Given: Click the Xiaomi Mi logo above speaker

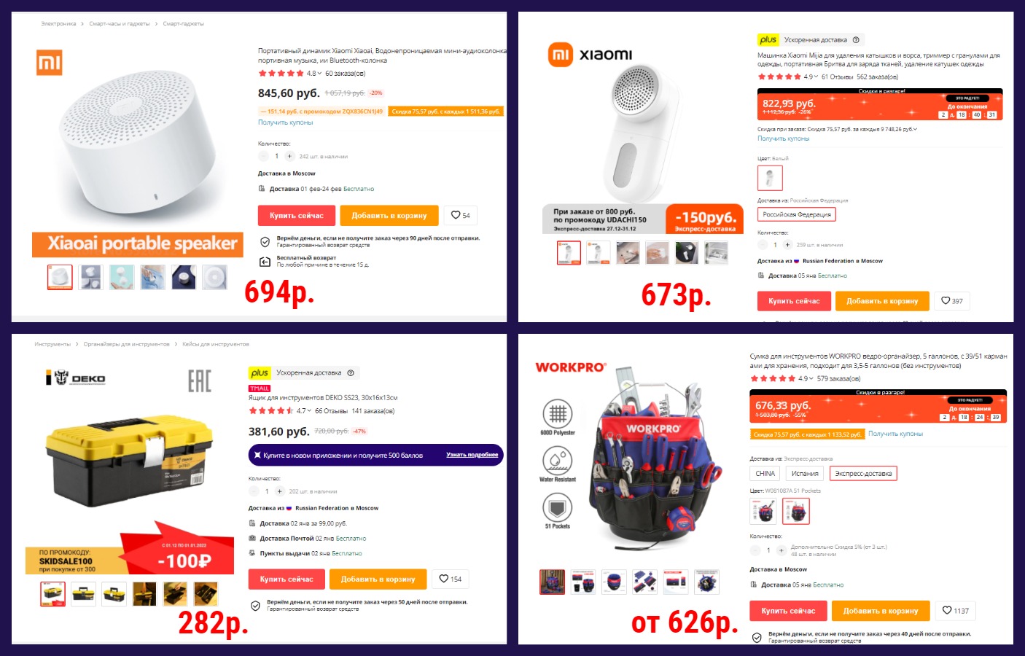Looking at the screenshot, I should click(49, 63).
